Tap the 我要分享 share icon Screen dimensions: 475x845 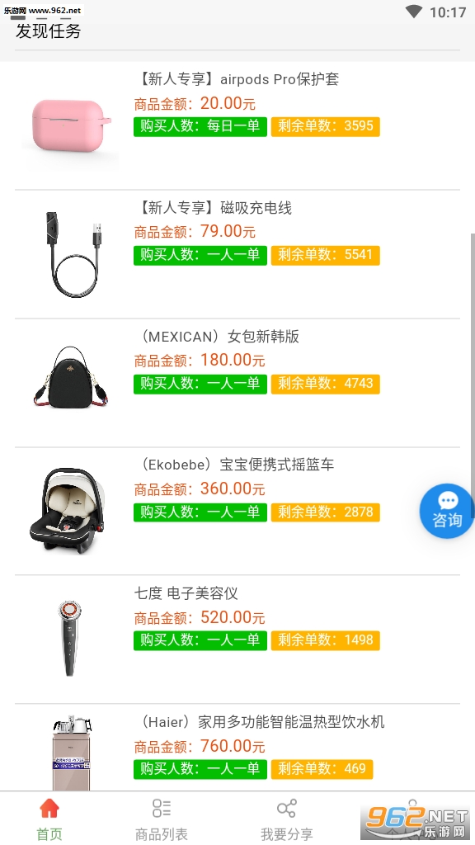coord(286,809)
